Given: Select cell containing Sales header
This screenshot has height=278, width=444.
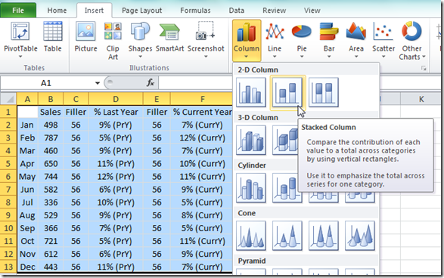Looking at the screenshot, I should click(51, 112).
